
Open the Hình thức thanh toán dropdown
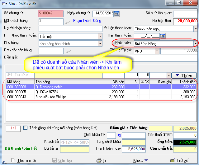100,36
